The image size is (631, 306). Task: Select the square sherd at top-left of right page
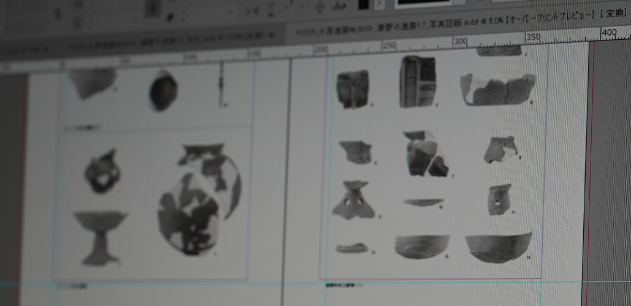click(x=353, y=89)
